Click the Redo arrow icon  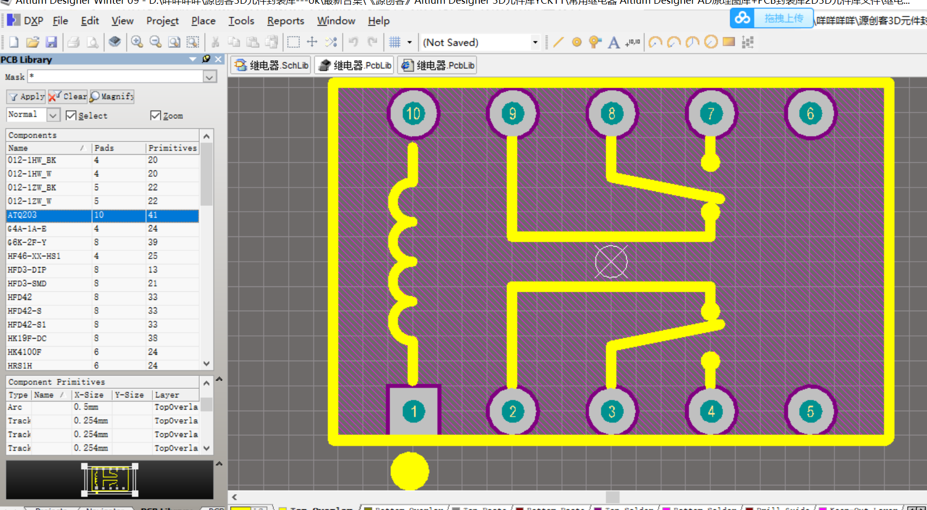coord(372,42)
